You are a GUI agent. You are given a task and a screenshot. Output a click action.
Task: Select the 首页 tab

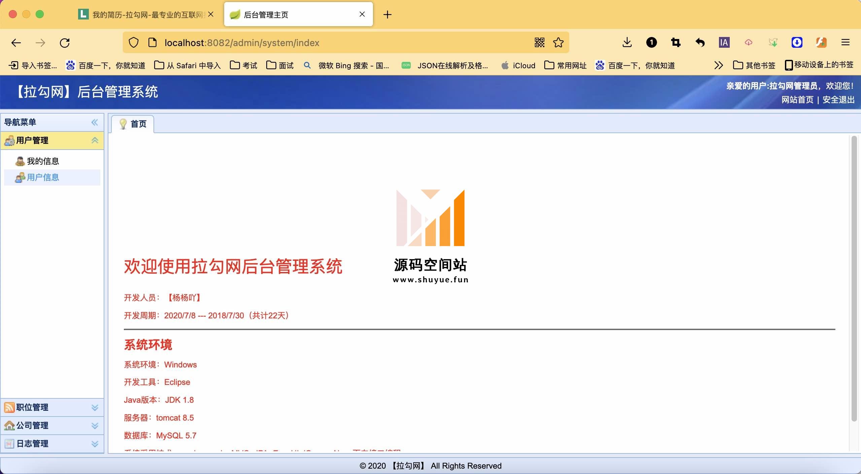click(x=133, y=124)
